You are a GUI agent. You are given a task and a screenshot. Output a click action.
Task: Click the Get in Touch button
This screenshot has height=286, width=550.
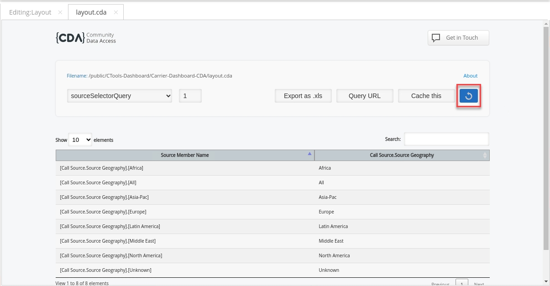coord(458,38)
